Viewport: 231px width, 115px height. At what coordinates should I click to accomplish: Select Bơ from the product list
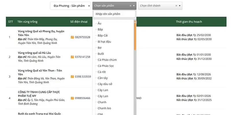tap(99, 48)
